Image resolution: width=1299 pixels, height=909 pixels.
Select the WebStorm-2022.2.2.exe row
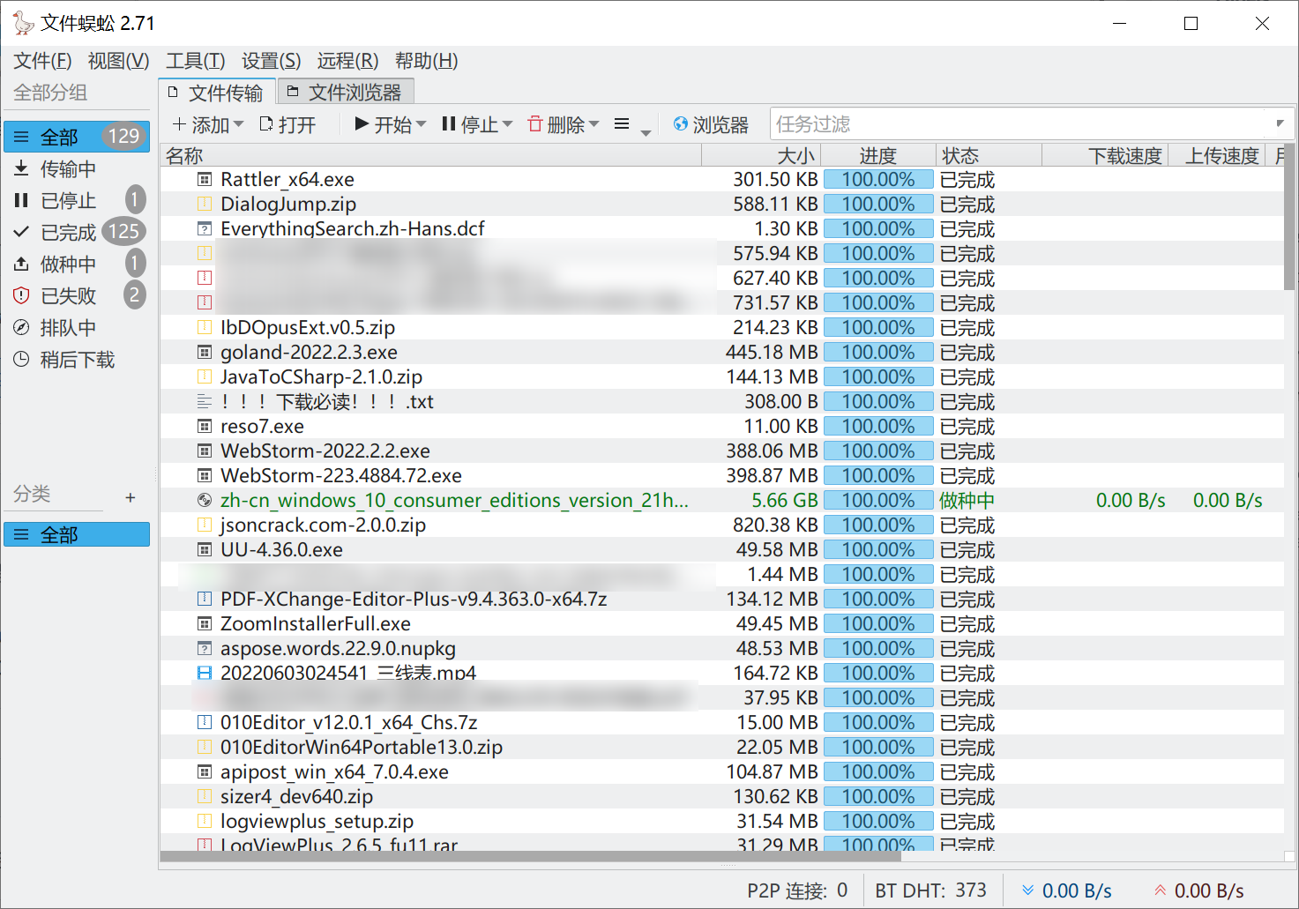pos(722,451)
